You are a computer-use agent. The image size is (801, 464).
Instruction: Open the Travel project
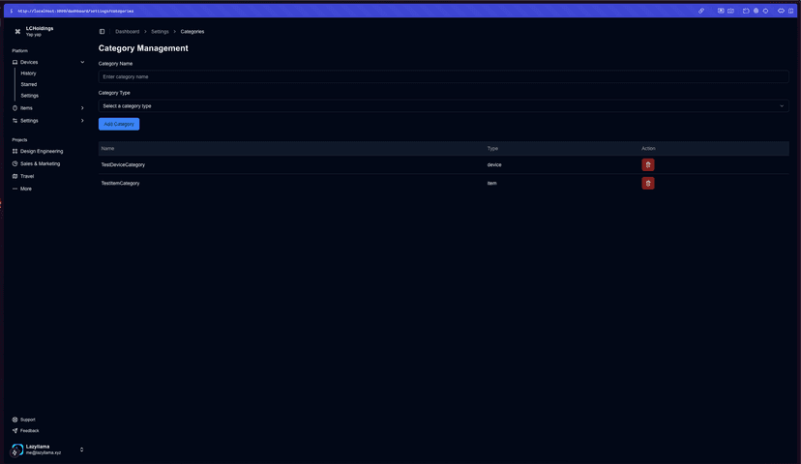(x=27, y=177)
